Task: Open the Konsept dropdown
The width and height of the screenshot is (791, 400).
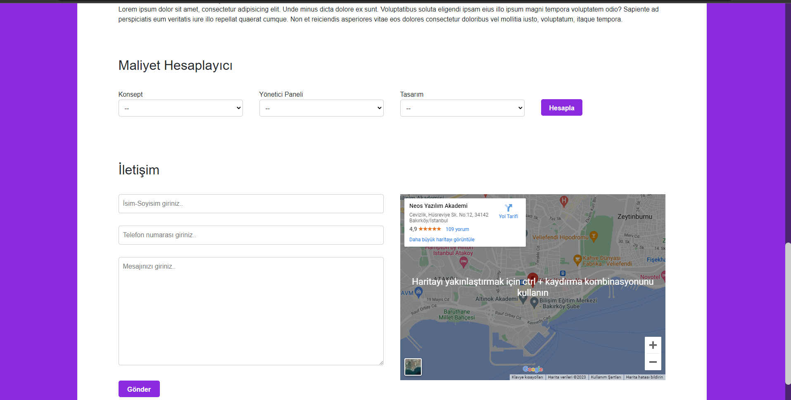Action: coord(181,108)
